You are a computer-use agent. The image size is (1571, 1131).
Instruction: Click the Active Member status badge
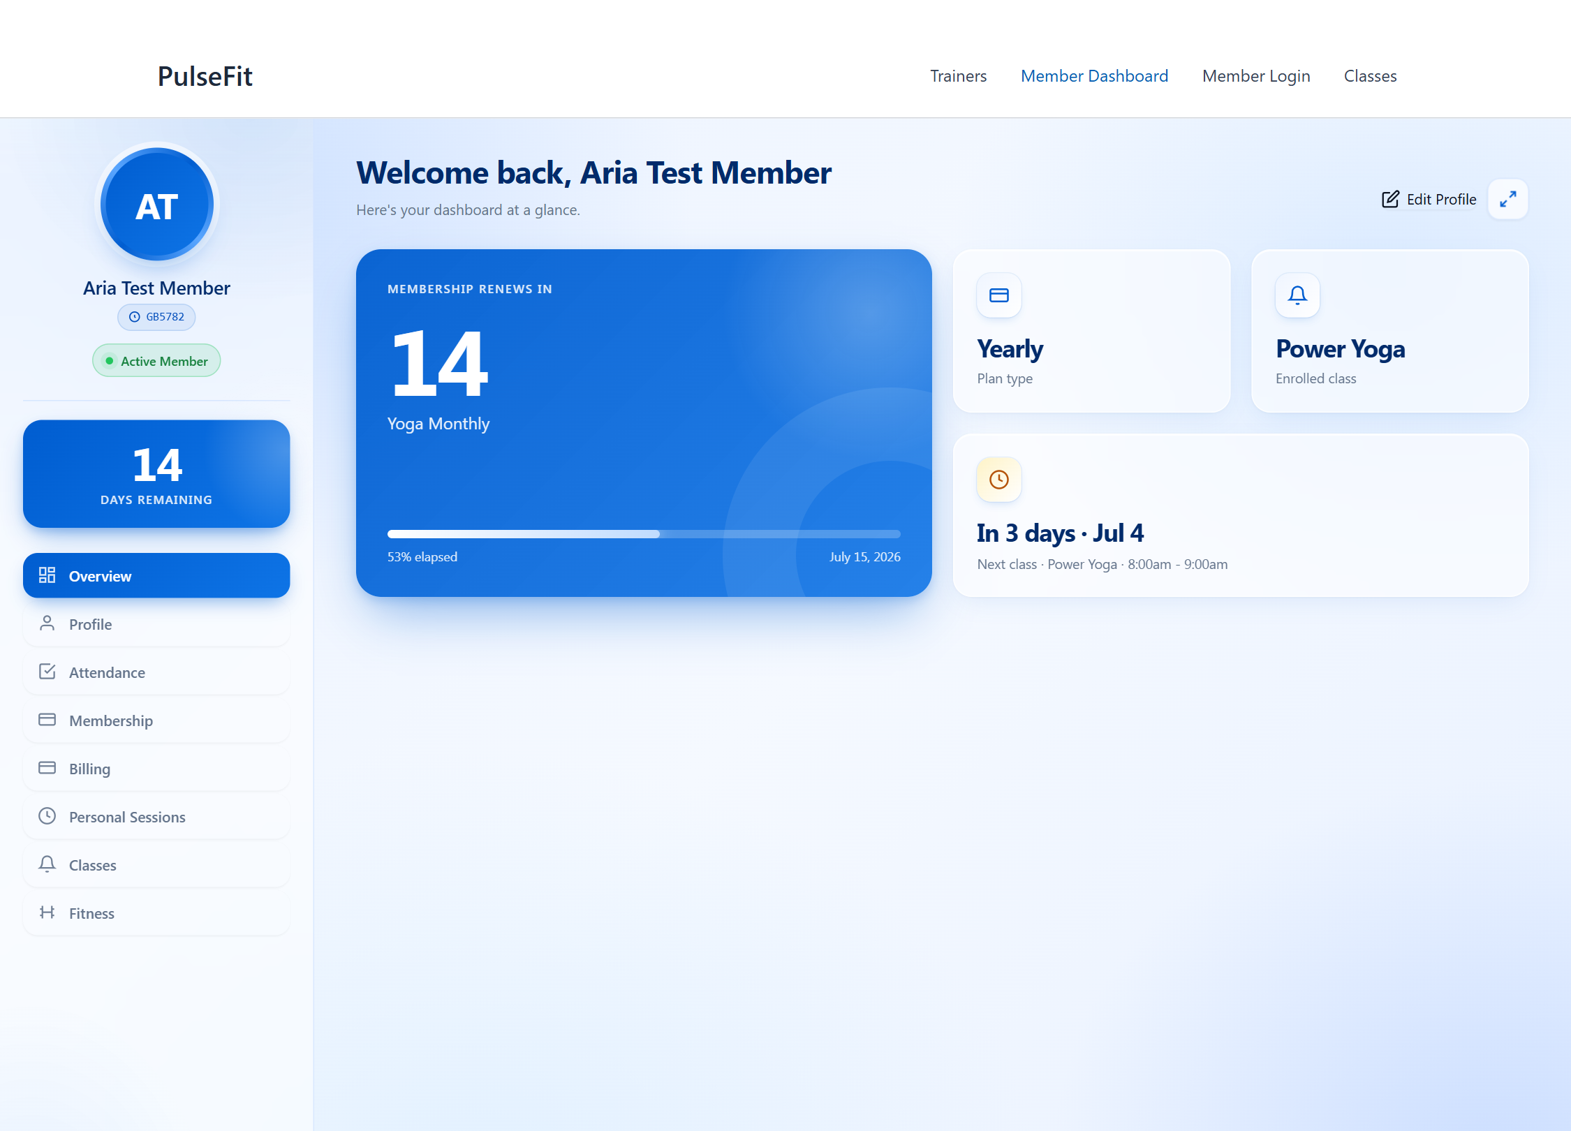coord(156,361)
